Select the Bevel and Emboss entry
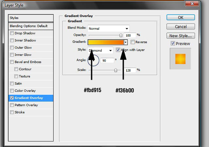The height and width of the screenshot is (147, 209). (x=28, y=62)
